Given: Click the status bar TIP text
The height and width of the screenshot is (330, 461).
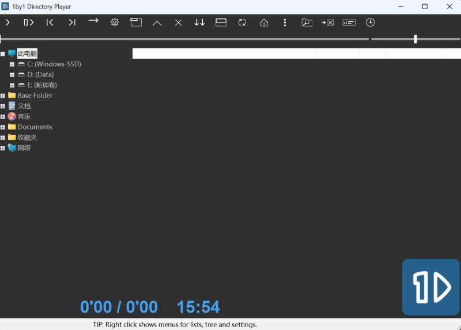Looking at the screenshot, I should point(175,324).
